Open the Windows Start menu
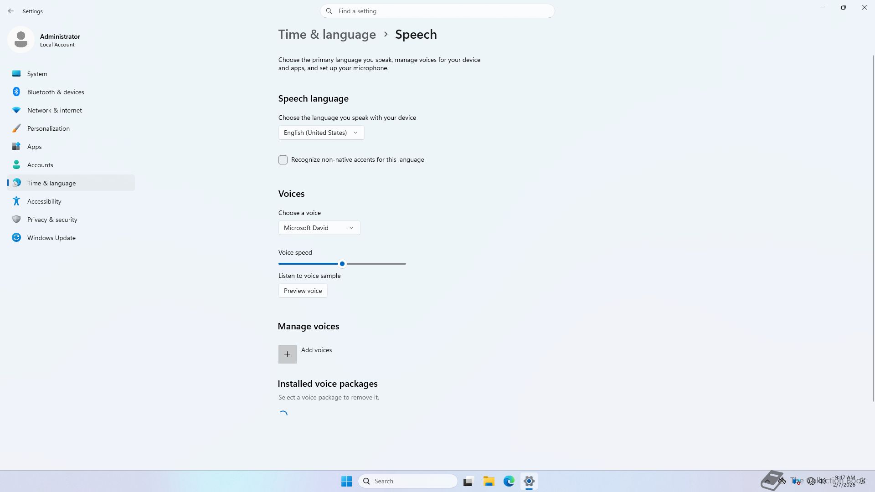Viewport: 875px width, 492px height. 346,481
